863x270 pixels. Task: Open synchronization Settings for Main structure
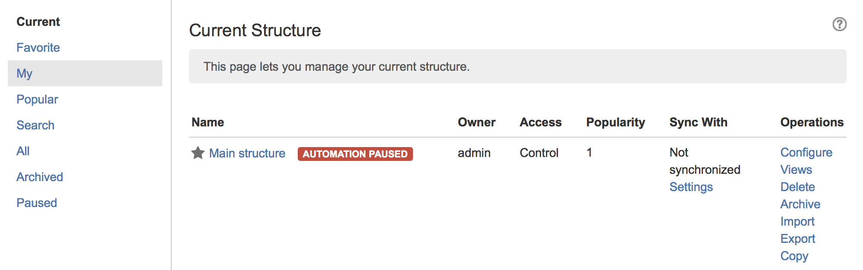pyautogui.click(x=691, y=187)
